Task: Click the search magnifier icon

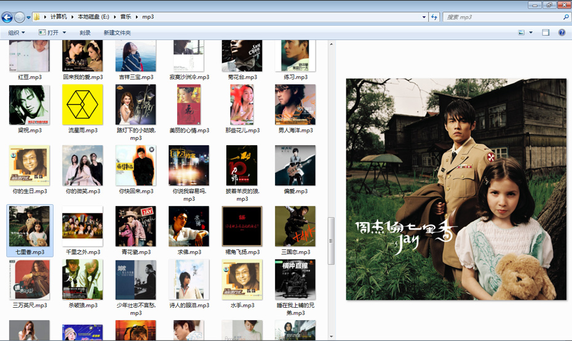Action: (566, 17)
